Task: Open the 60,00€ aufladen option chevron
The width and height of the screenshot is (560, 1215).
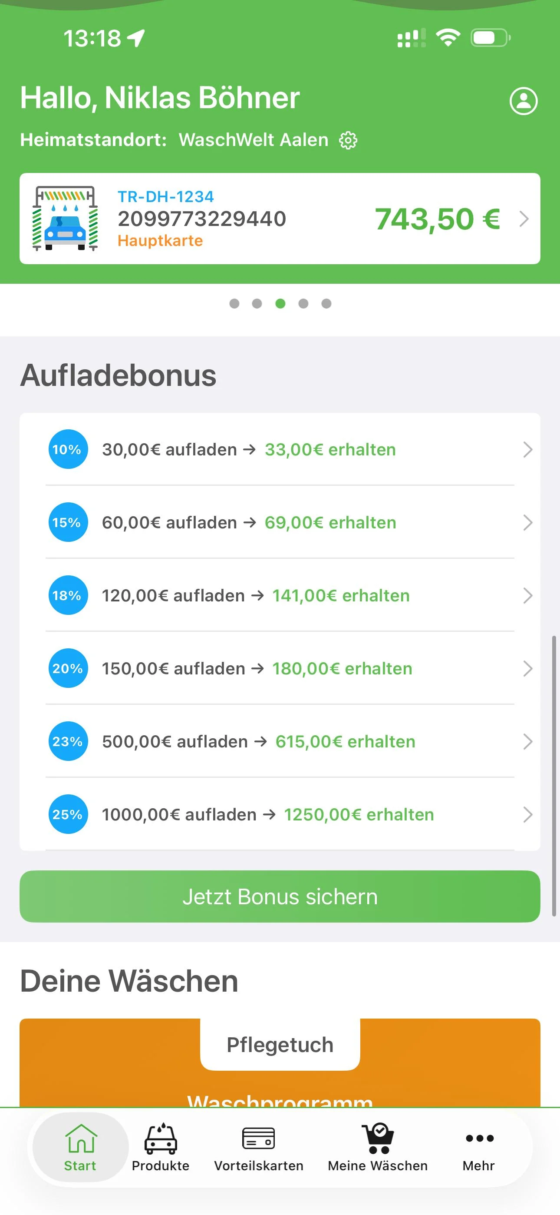Action: [x=527, y=523]
